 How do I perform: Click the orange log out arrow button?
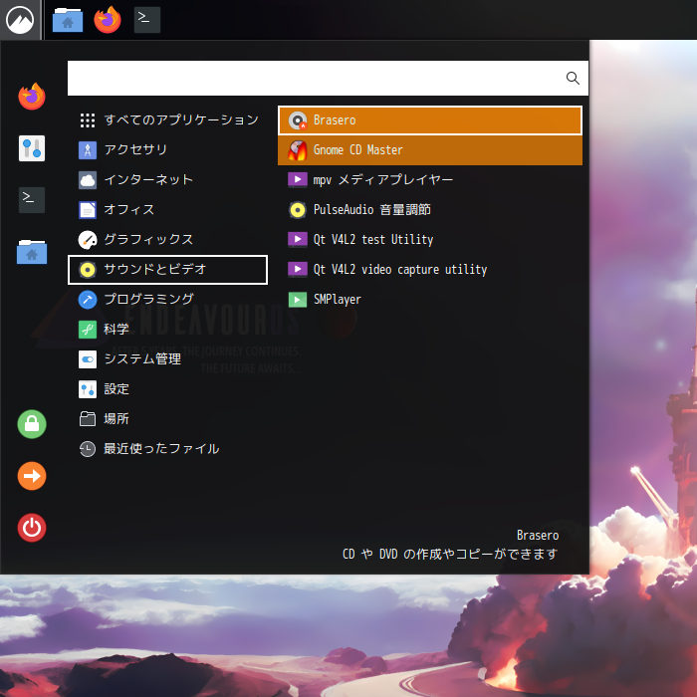(x=32, y=476)
